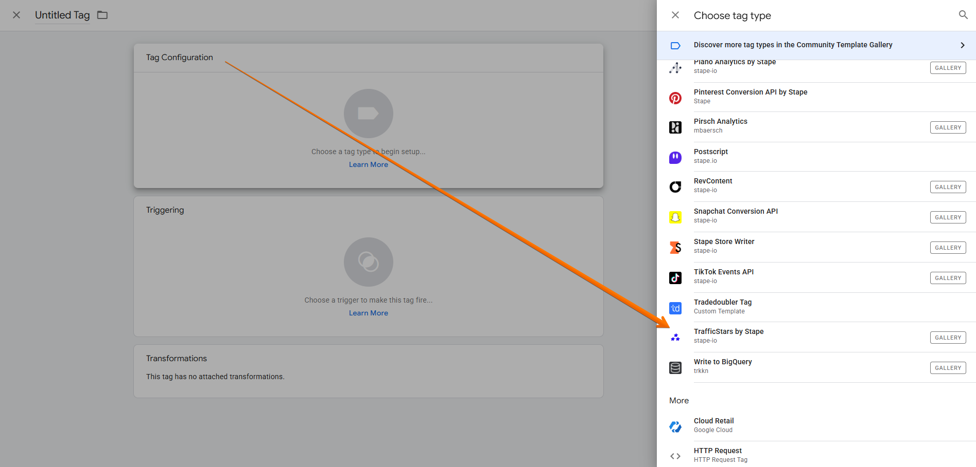Choose RevContent tag type
Image resolution: width=976 pixels, height=467 pixels.
click(x=816, y=186)
